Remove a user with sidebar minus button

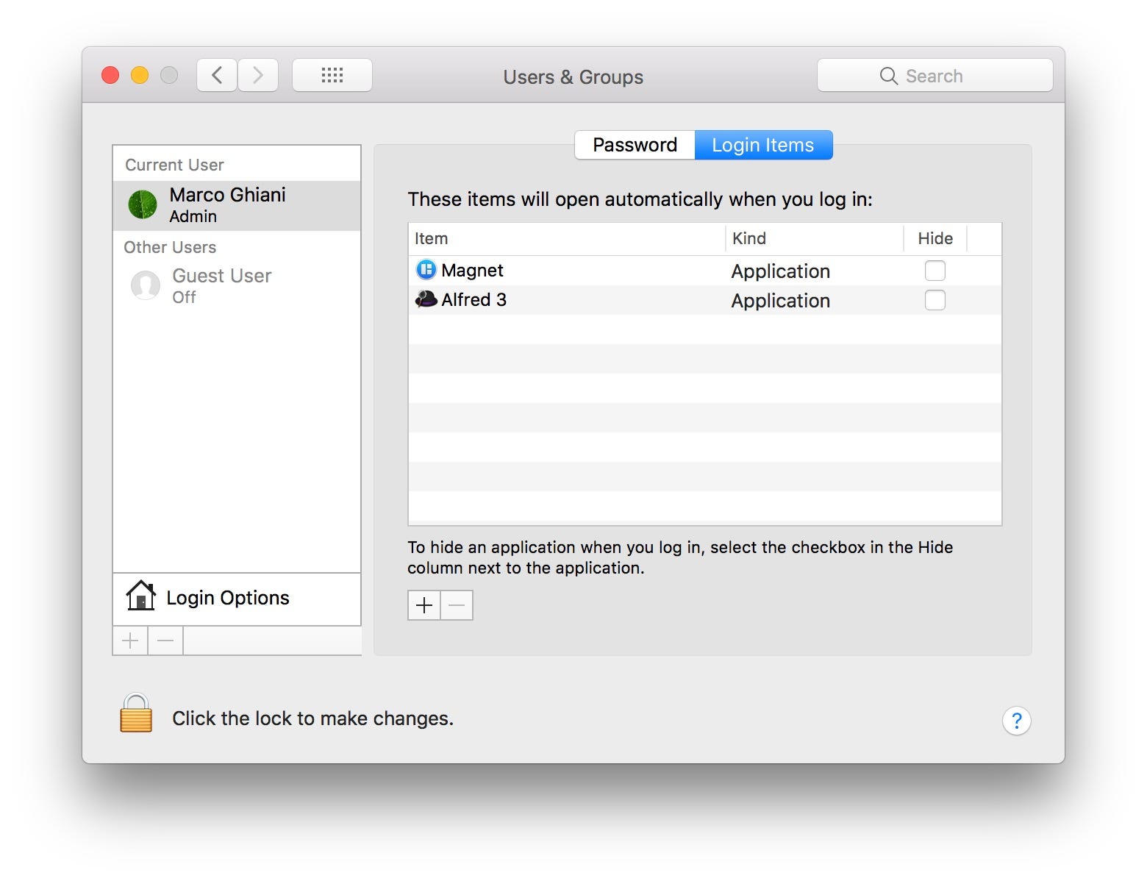[x=165, y=641]
